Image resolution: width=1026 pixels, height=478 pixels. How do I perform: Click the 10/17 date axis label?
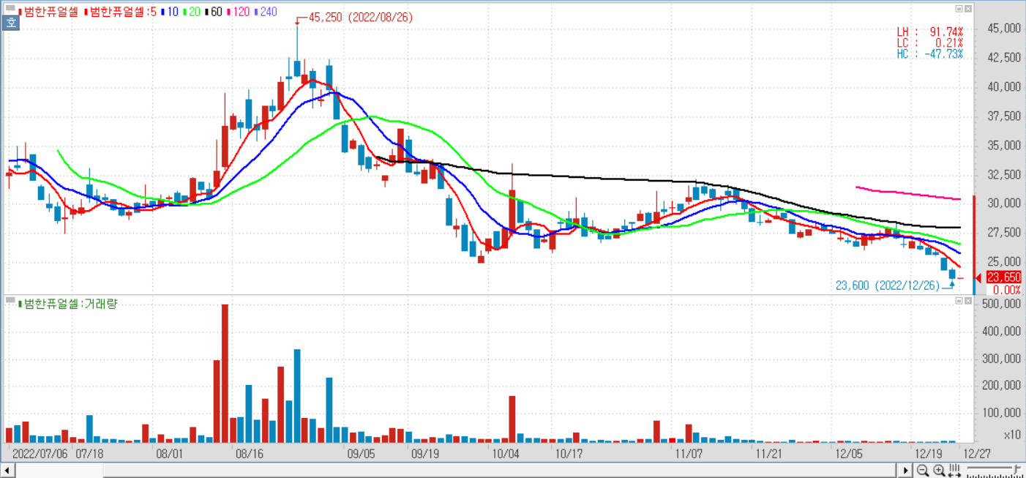tap(569, 454)
